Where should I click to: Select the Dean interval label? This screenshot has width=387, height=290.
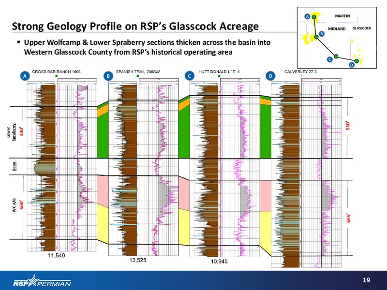[15, 166]
